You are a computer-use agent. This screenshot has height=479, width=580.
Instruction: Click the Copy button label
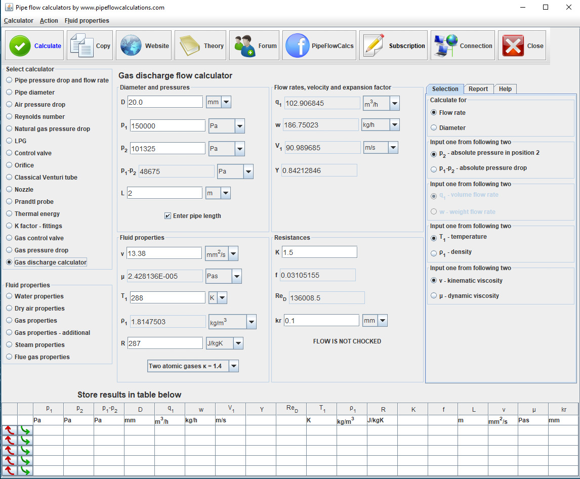pyautogui.click(x=103, y=46)
